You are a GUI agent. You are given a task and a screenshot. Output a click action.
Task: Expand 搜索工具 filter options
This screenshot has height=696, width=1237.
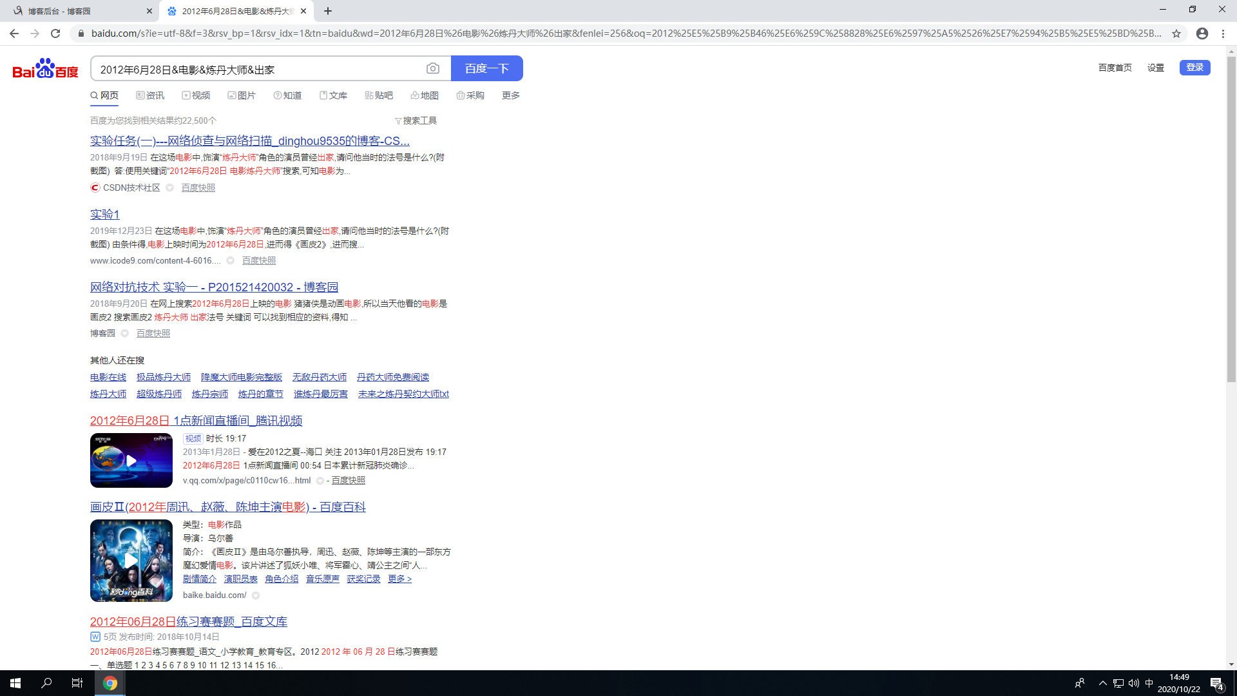tap(416, 121)
